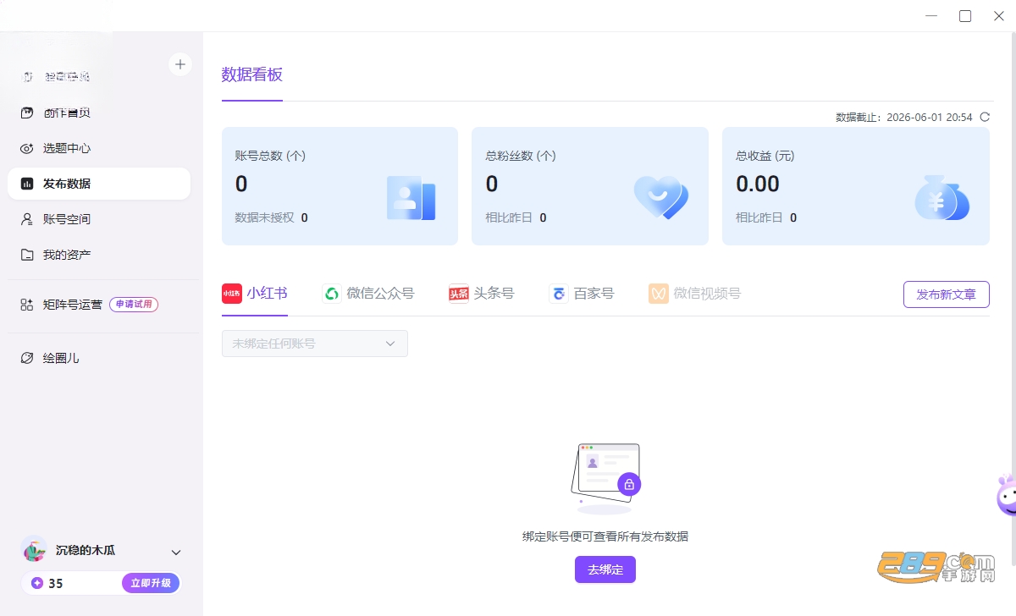Screen dimensions: 1016x616
Task: Click the purple mascot assistant icon
Action: point(1006,496)
